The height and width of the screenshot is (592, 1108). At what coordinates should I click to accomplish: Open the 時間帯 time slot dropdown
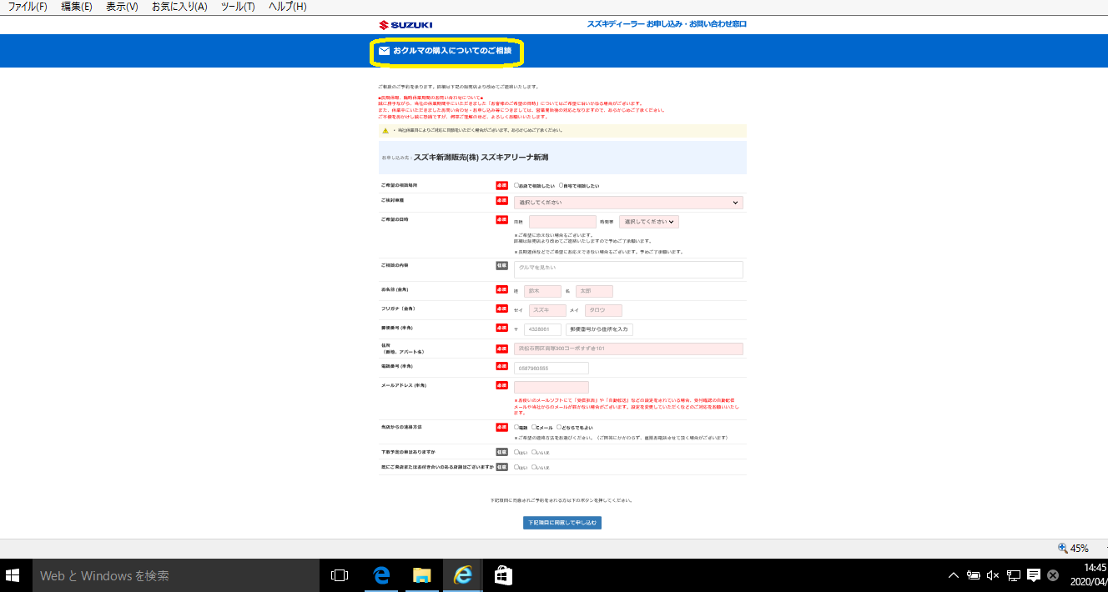pyautogui.click(x=649, y=222)
